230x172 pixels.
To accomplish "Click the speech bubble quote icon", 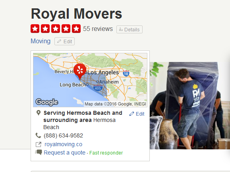I will point(39,153).
